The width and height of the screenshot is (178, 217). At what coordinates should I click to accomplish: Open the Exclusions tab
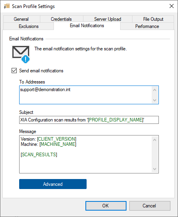tap(28, 26)
